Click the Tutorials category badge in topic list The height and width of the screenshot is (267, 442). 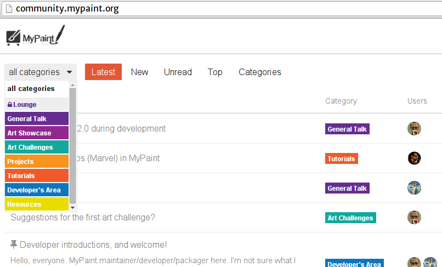341,158
